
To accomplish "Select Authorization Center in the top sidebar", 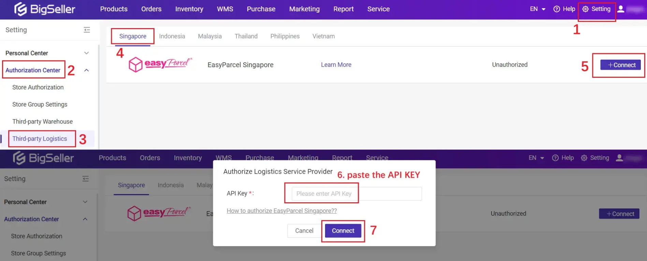I will point(33,70).
